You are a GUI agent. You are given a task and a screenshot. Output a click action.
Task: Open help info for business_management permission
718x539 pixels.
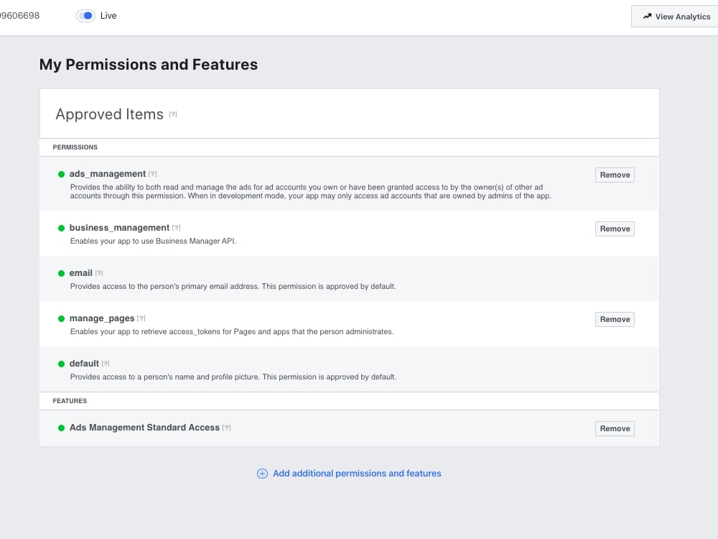pos(176,227)
